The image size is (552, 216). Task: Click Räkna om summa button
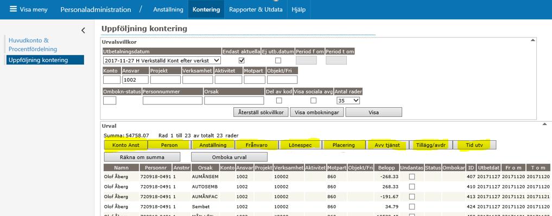tap(142, 156)
